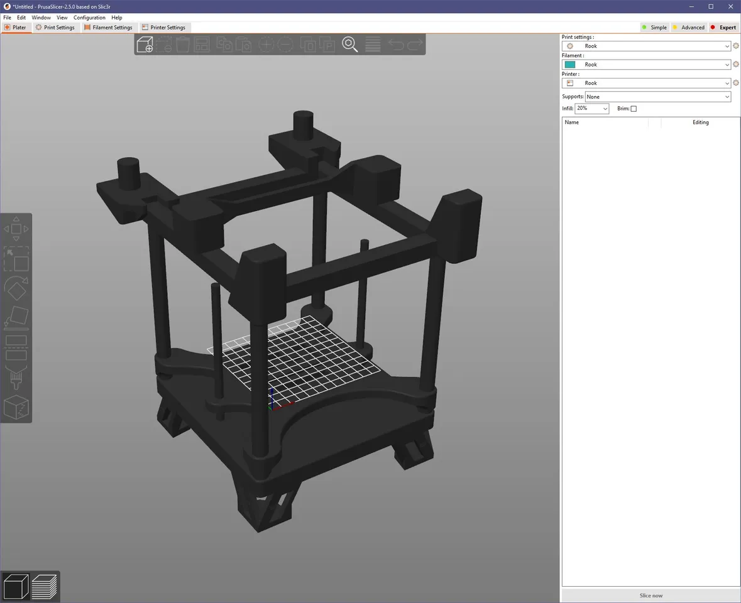Toggle the Brim checkbox

(x=634, y=109)
